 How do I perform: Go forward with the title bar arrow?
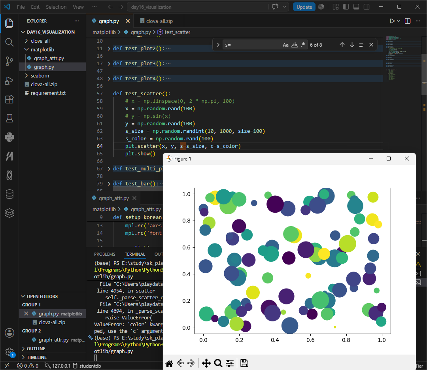[x=121, y=7]
